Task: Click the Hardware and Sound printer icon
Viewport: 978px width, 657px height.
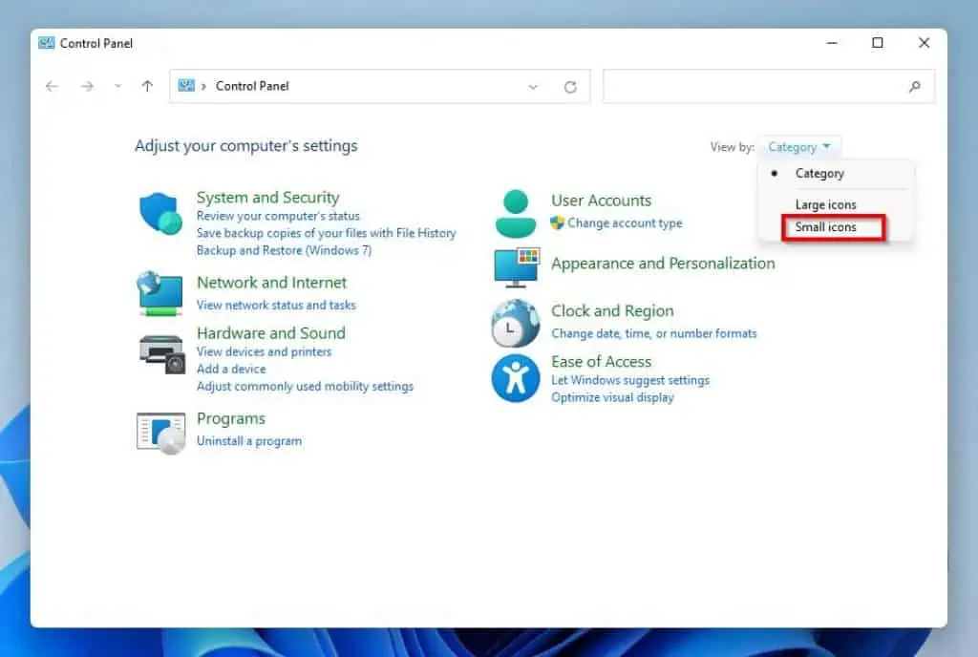Action: pyautogui.click(x=160, y=352)
